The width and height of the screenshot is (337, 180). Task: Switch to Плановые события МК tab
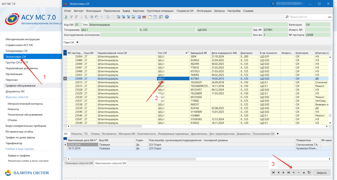79,163
